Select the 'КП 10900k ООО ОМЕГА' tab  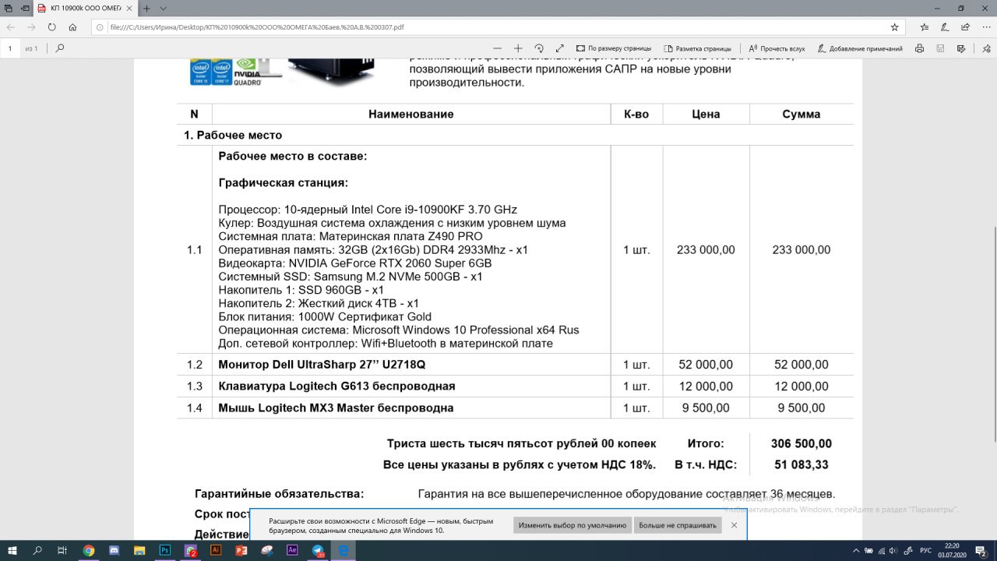click(x=86, y=8)
